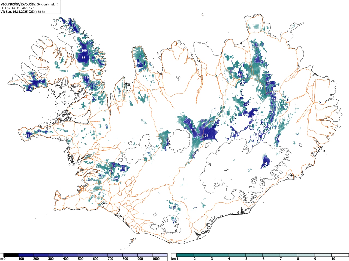Click the 2–3 km legend swatch
The width and height of the screenshot is (349, 261).
[x=203, y=255]
